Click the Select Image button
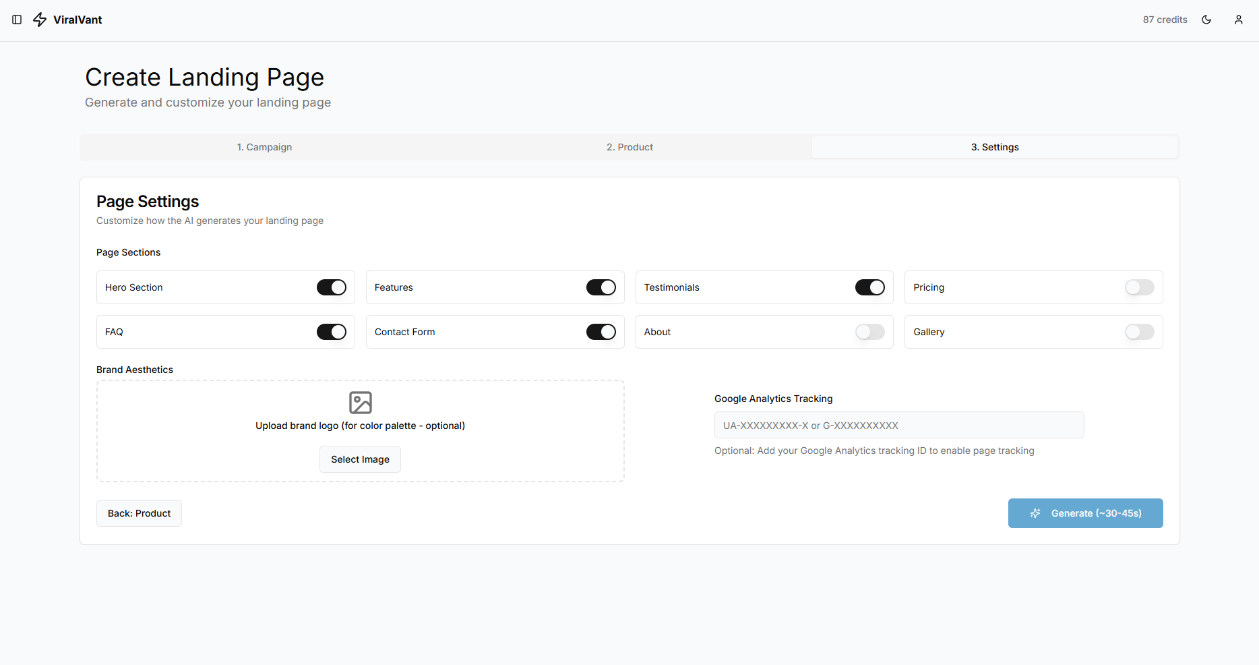 360,459
